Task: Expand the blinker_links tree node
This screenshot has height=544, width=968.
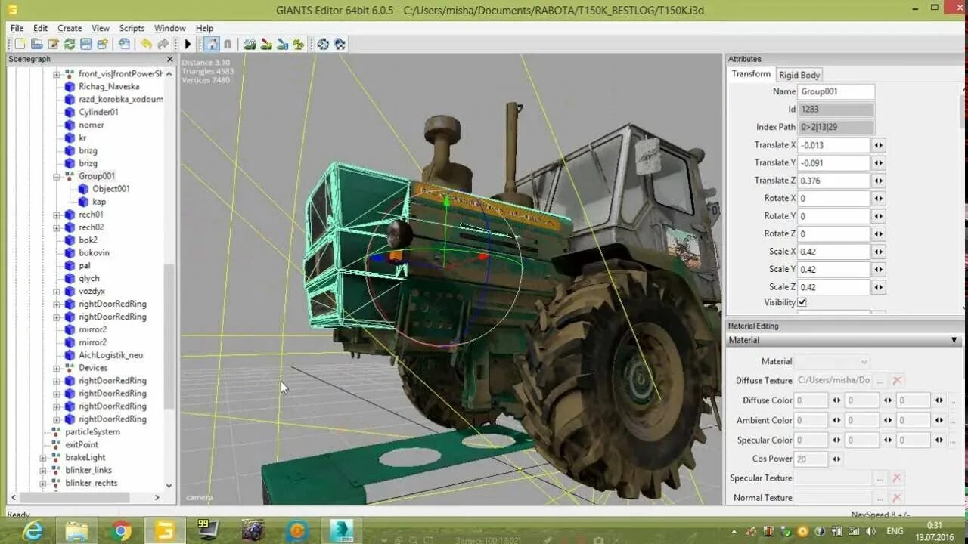Action: point(43,471)
